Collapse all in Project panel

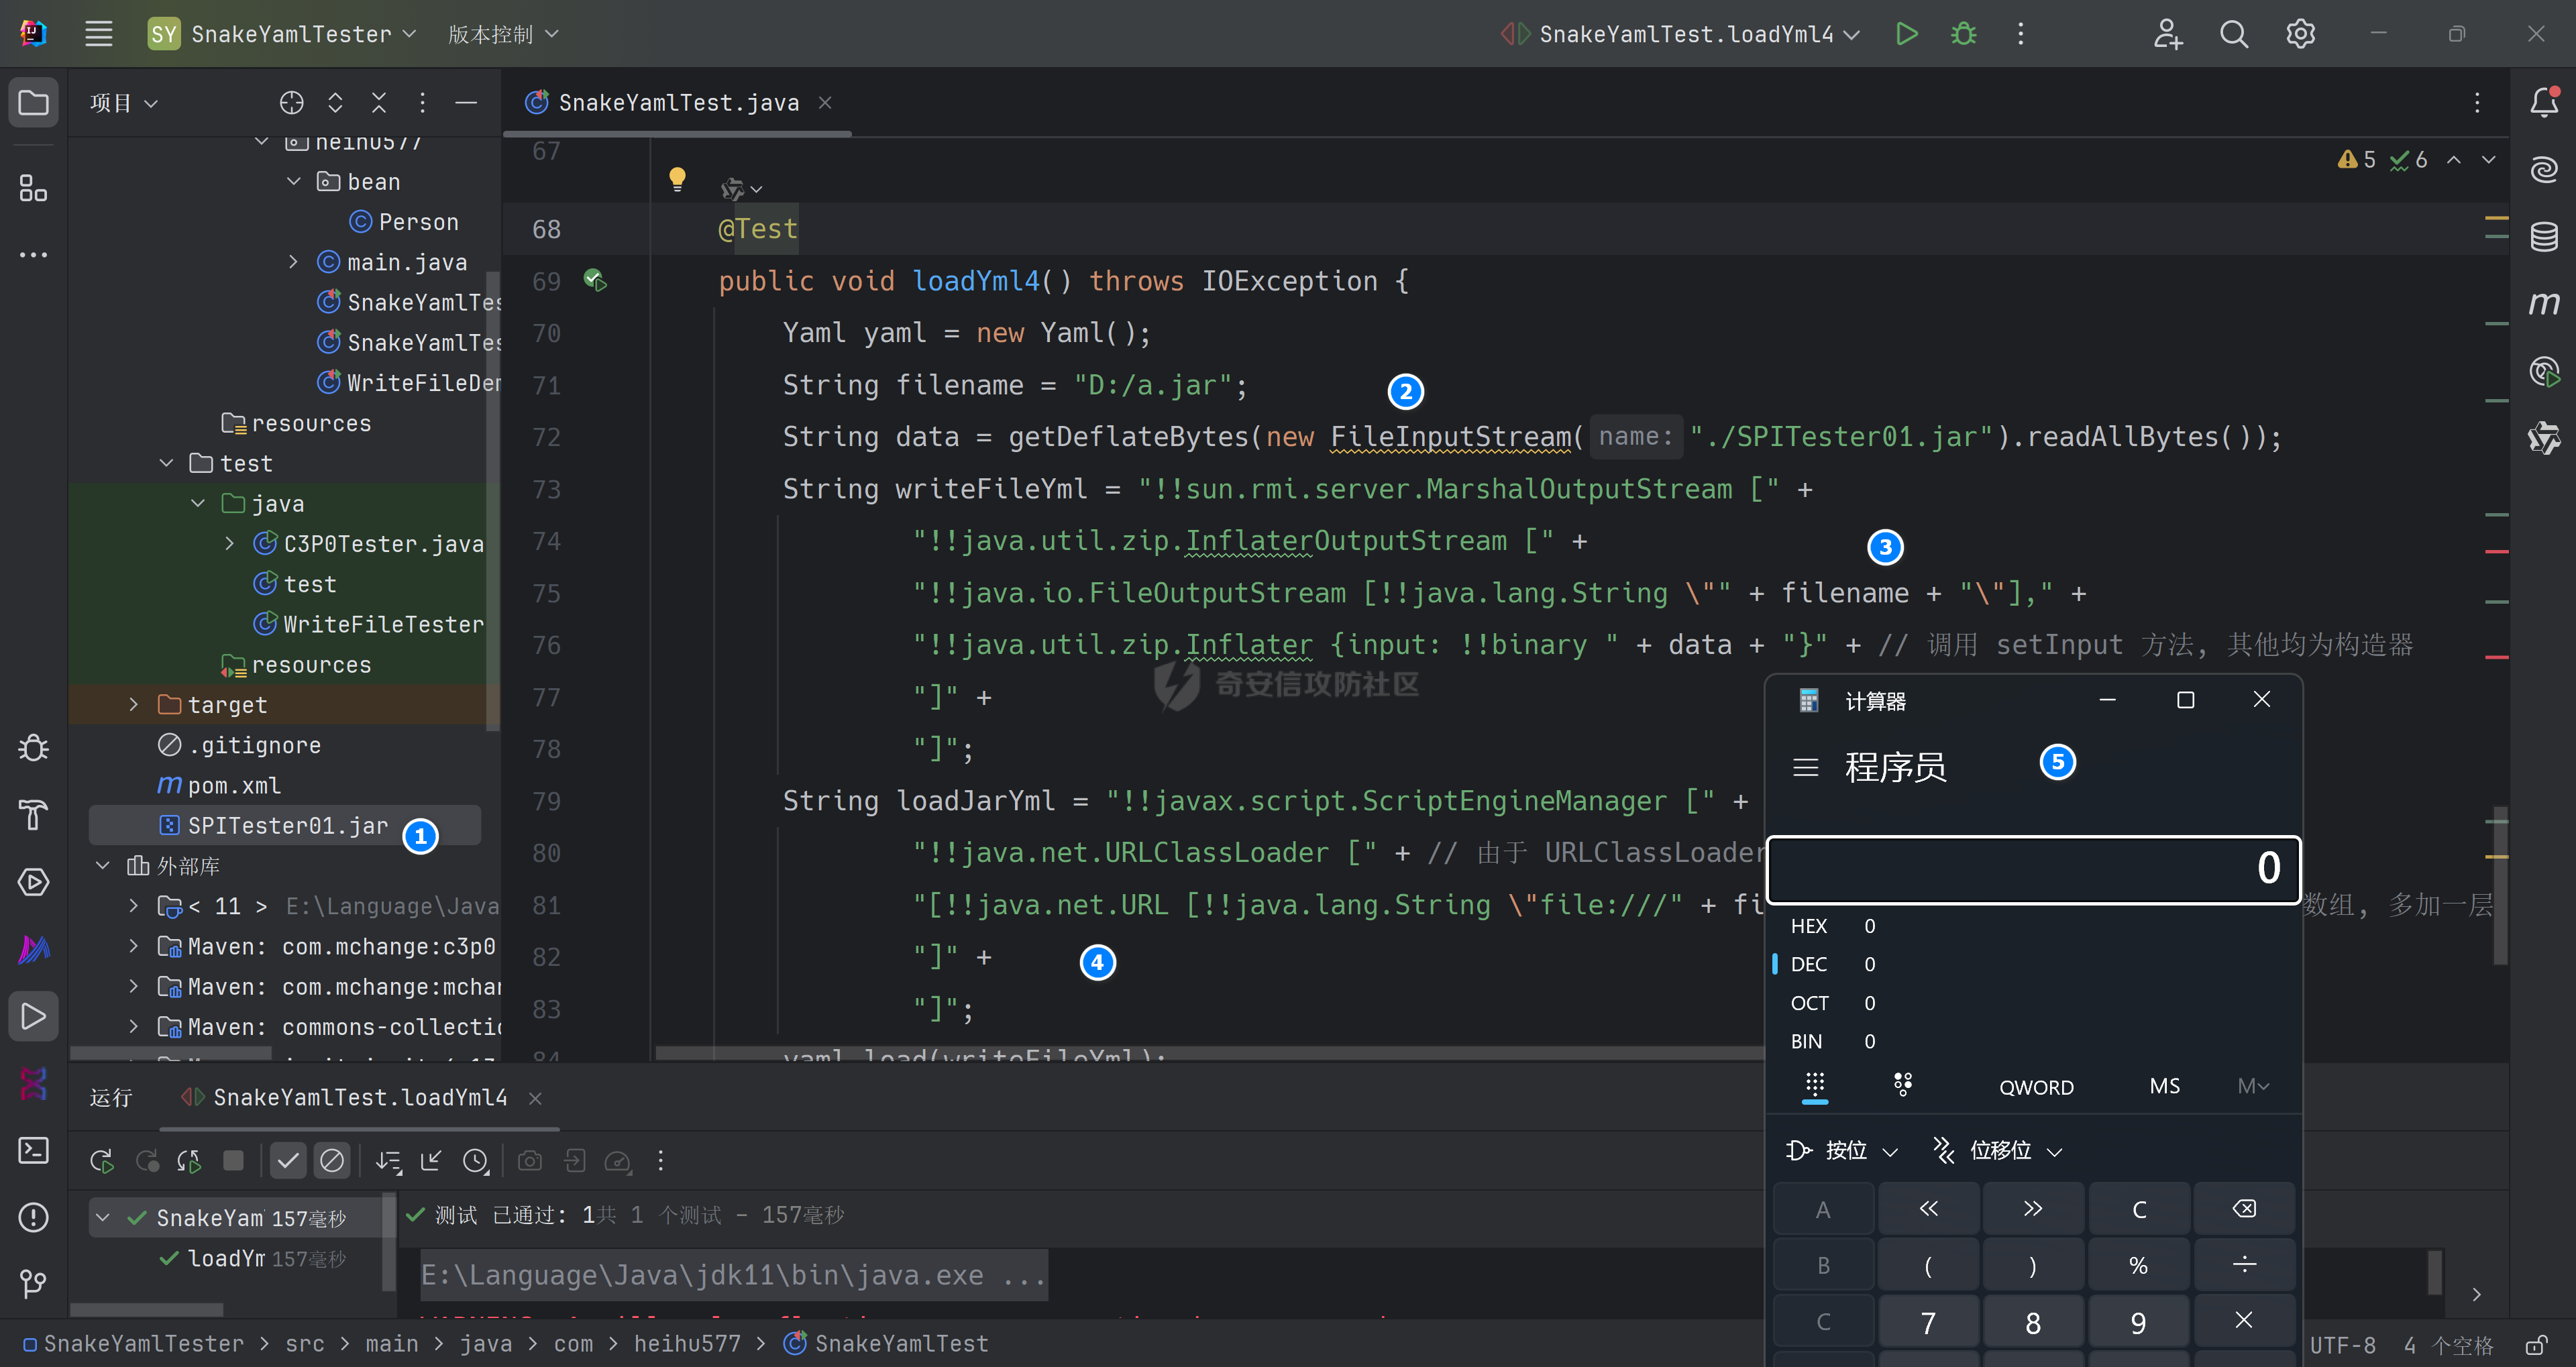[378, 103]
